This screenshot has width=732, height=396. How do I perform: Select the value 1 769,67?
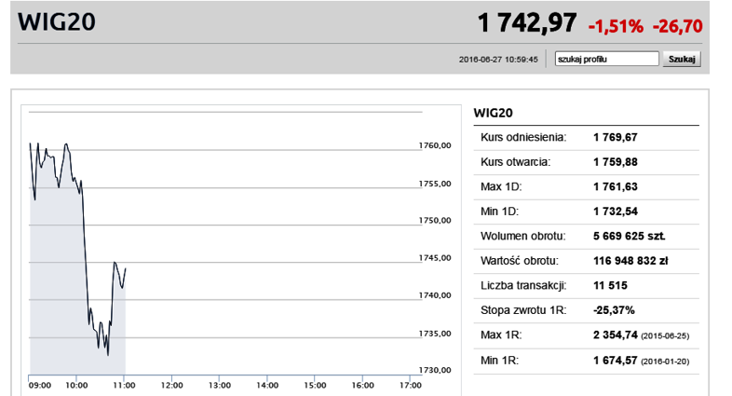coord(616,137)
